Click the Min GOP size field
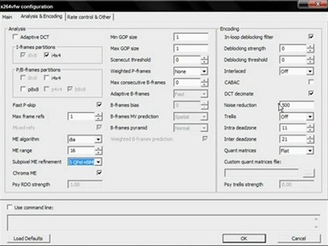This screenshot has height=246, width=328. coord(191,37)
